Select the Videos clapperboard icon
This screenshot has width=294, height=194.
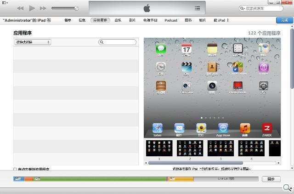tap(187, 67)
